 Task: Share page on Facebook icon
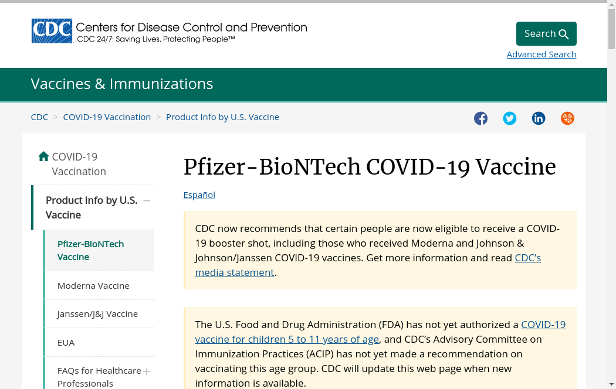pos(480,118)
